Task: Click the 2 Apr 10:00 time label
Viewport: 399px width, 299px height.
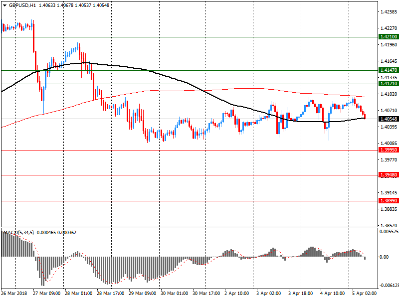Action: click(x=236, y=293)
